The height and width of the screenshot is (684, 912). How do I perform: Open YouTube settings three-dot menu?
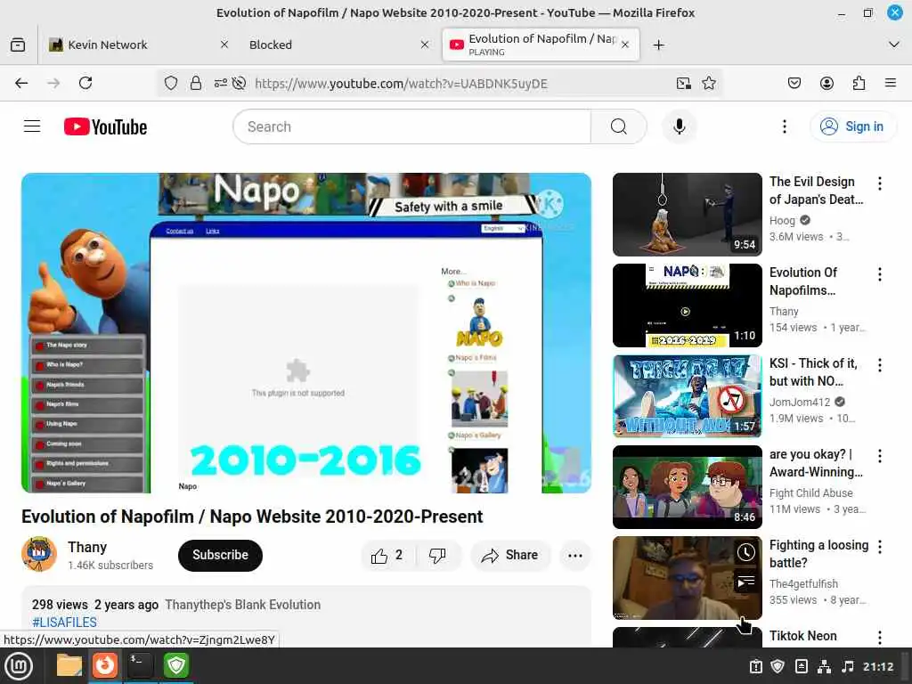click(x=784, y=126)
